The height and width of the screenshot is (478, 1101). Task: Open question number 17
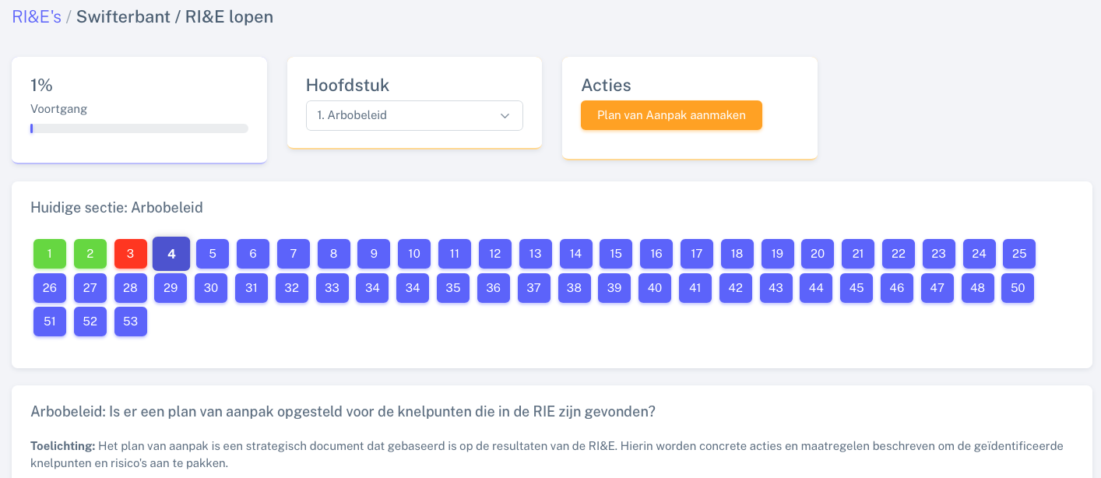(x=697, y=254)
